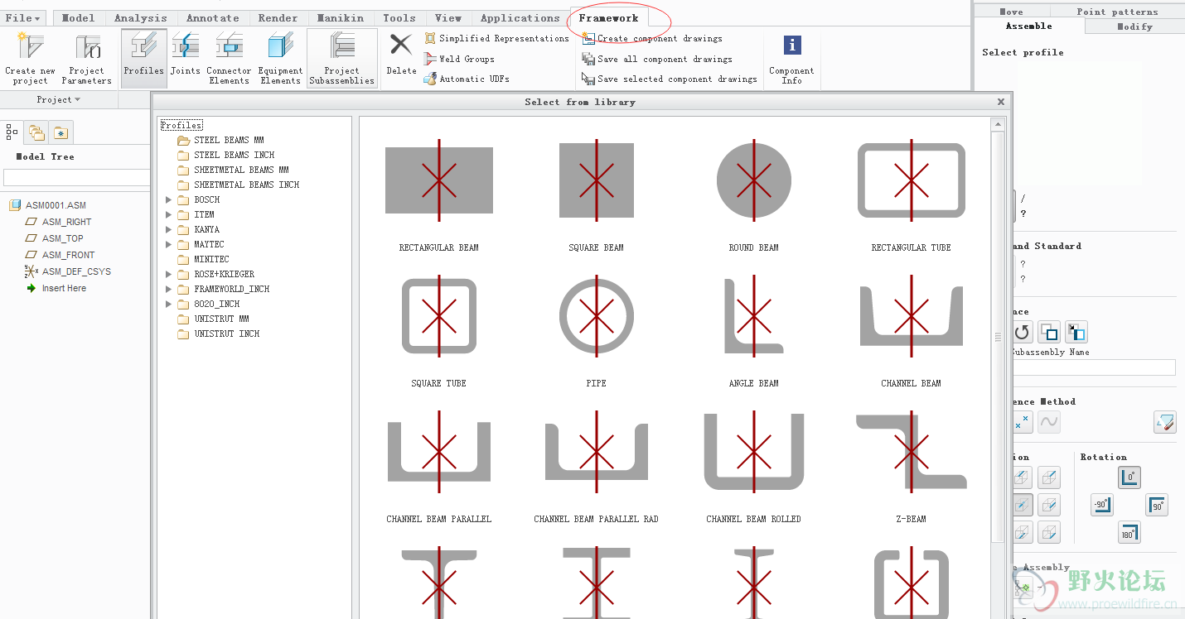The height and width of the screenshot is (619, 1185).
Task: Open the Manikin ribbon tab
Action: tap(340, 17)
